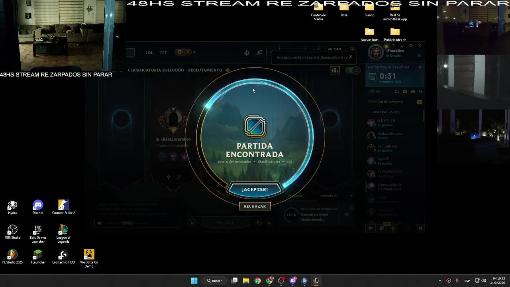This screenshot has width=510, height=287.
Task: Select friend LemonHaze in list
Action: 394,148
